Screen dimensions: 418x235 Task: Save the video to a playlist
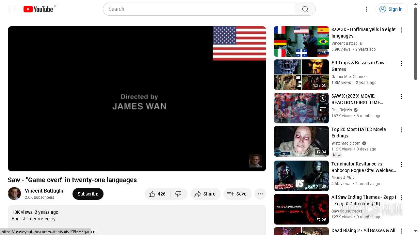[237, 194]
